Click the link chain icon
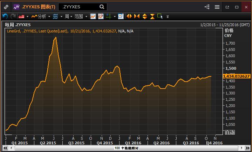This screenshot has width=252, height=152. click(x=6, y=7)
